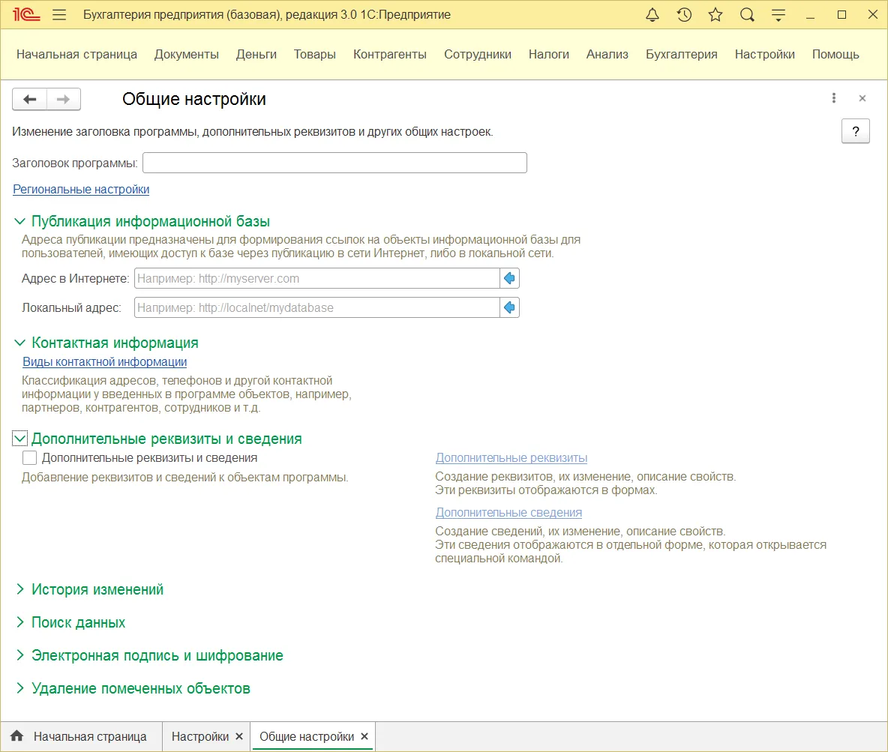The image size is (888, 752).
Task: Open the Товары menu
Action: (314, 55)
